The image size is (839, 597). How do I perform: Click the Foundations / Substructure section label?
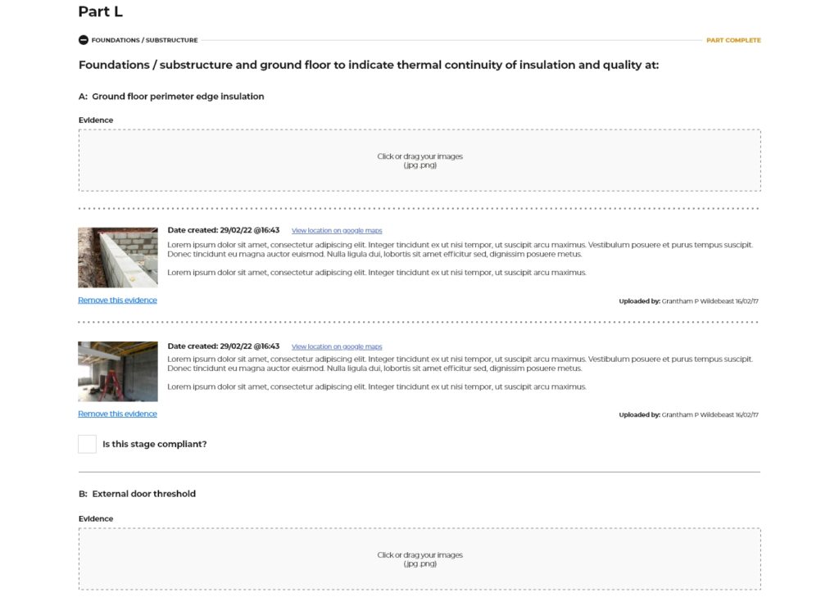tap(144, 40)
